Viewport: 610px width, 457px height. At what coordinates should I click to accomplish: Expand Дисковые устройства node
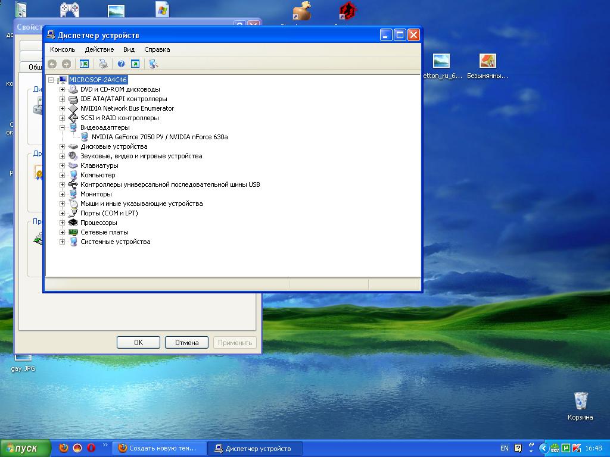(62, 146)
